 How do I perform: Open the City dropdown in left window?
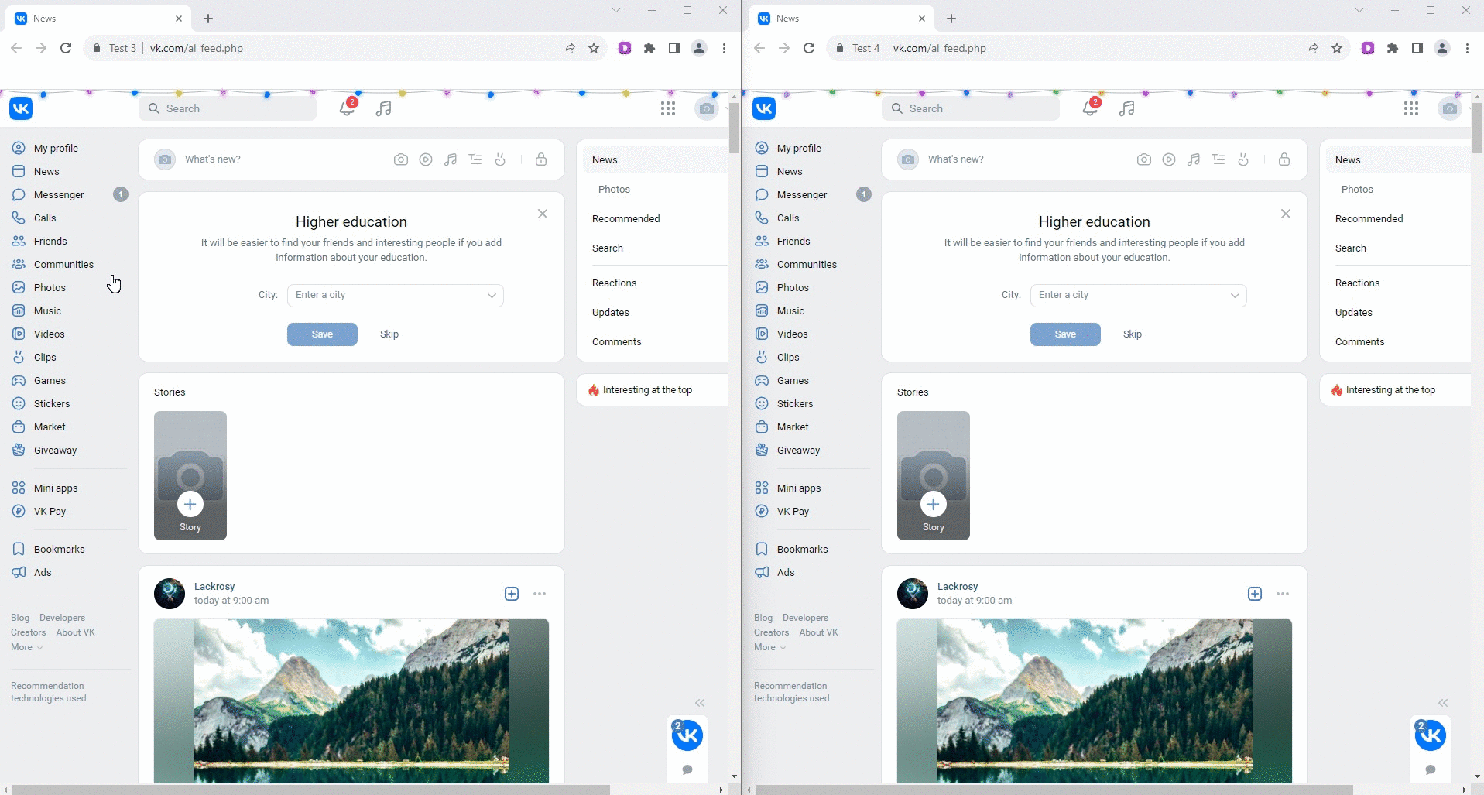click(395, 295)
